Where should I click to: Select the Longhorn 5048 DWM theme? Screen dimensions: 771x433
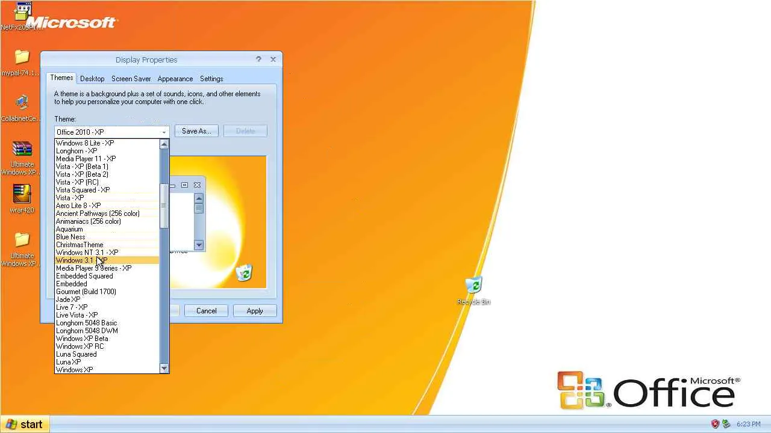107,331
